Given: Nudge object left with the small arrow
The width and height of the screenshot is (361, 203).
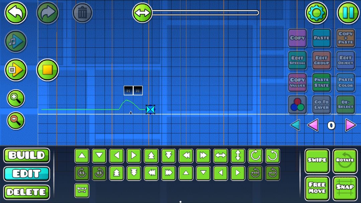Looking at the screenshot, I should (x=221, y=173).
